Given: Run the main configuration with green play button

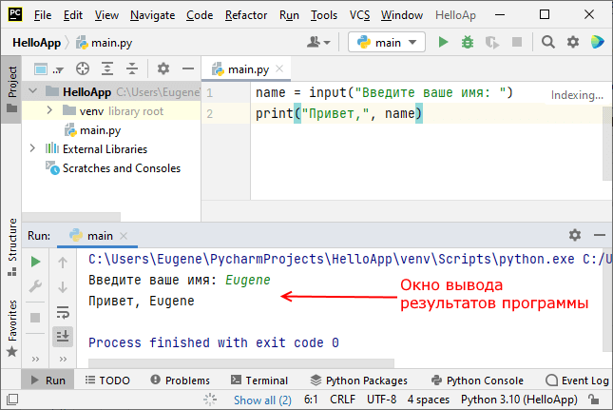Looking at the screenshot, I should click(443, 42).
